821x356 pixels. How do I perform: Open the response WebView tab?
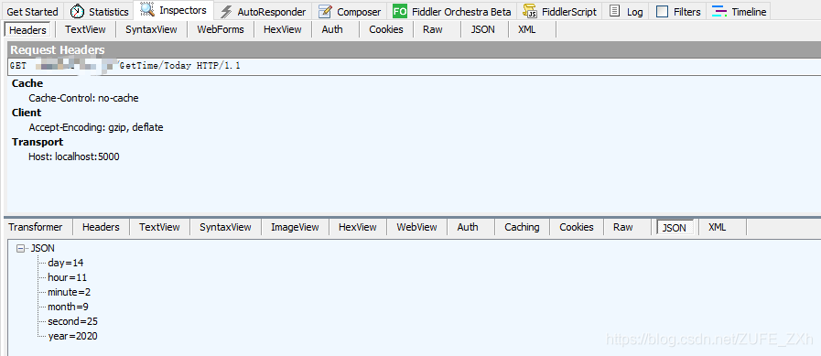pyautogui.click(x=416, y=227)
